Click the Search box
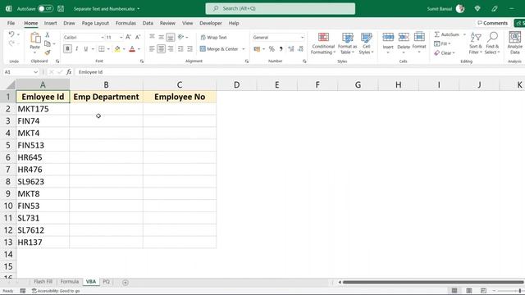The width and height of the screenshot is (525, 295). pyautogui.click(x=281, y=9)
